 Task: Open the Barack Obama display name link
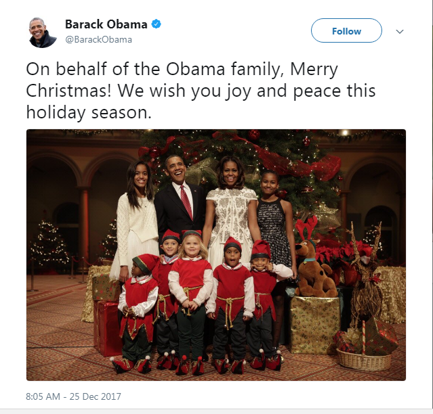click(106, 24)
